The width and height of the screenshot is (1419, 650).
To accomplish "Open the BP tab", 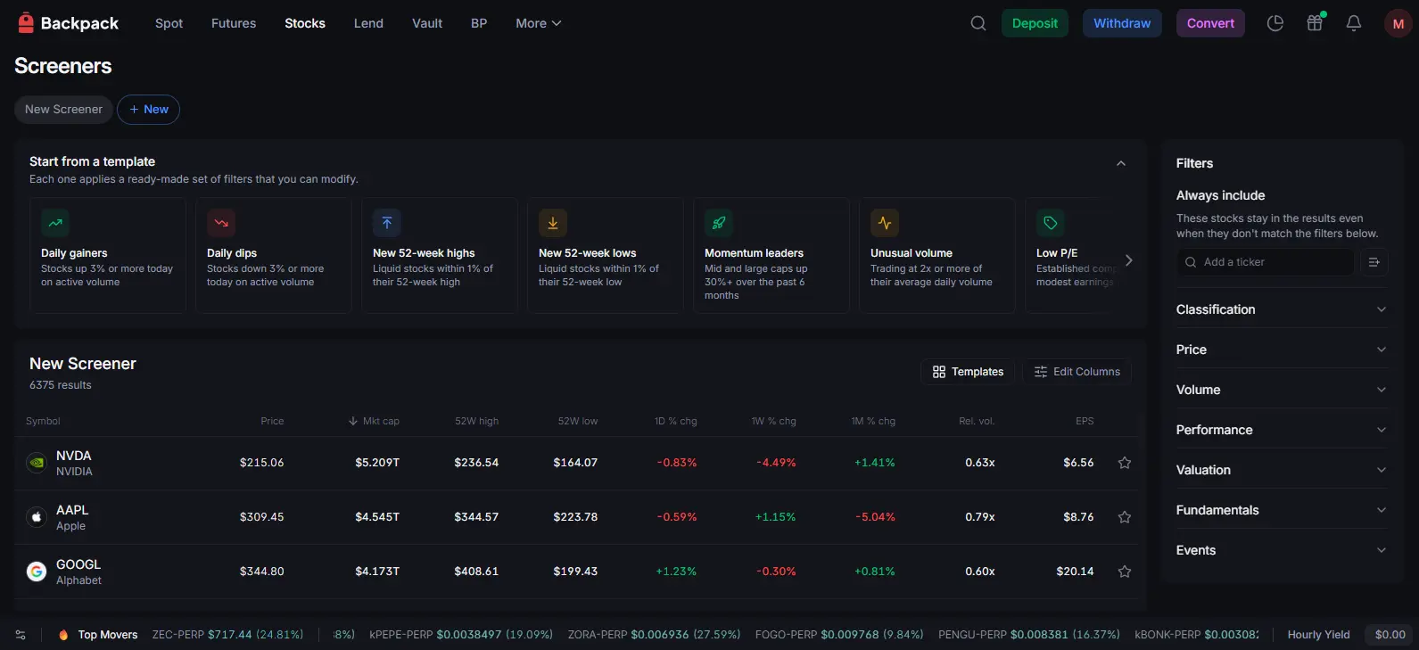I will (x=479, y=23).
